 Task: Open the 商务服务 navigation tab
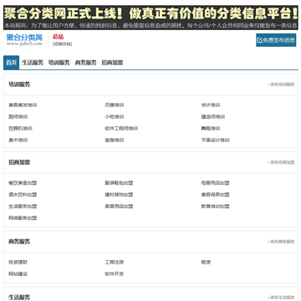[85, 63]
